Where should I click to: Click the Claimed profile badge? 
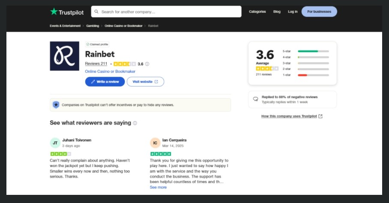point(97,44)
